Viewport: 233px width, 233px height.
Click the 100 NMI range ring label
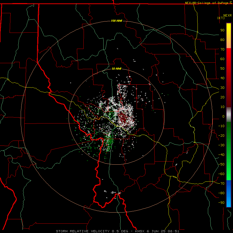tap(116, 21)
